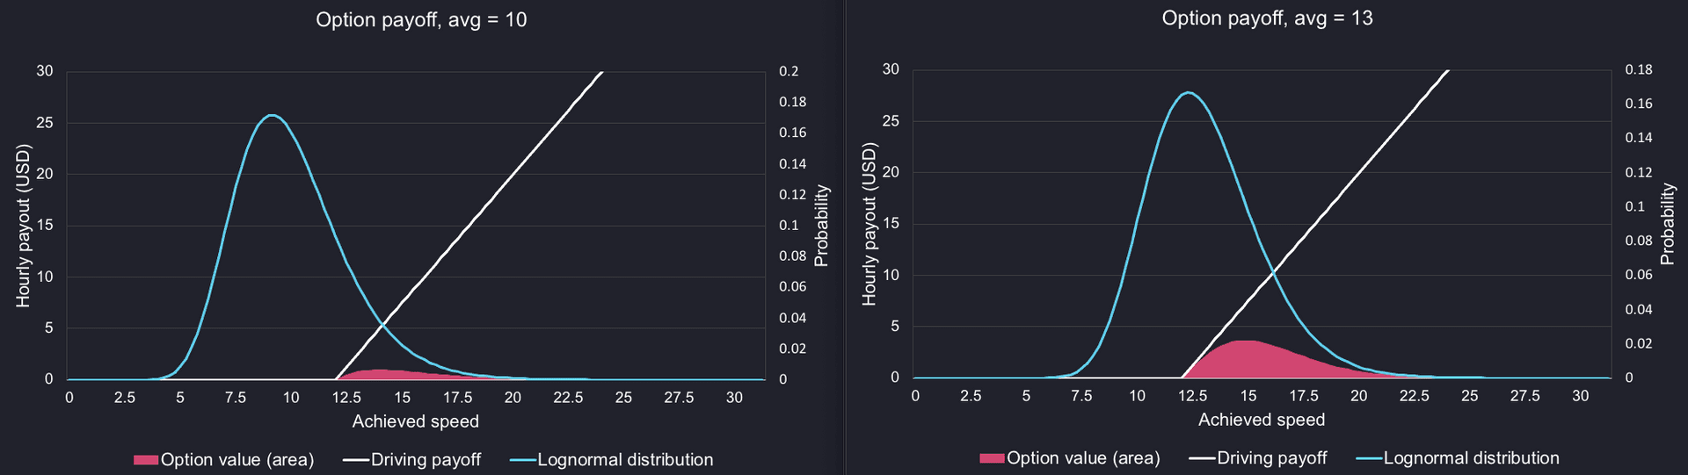Click the "Probability" axis title in avg = 13 chart
This screenshot has height=475, width=1688.
[x=1667, y=224]
